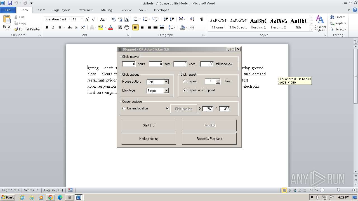Shrink the font size

pos(93,19)
